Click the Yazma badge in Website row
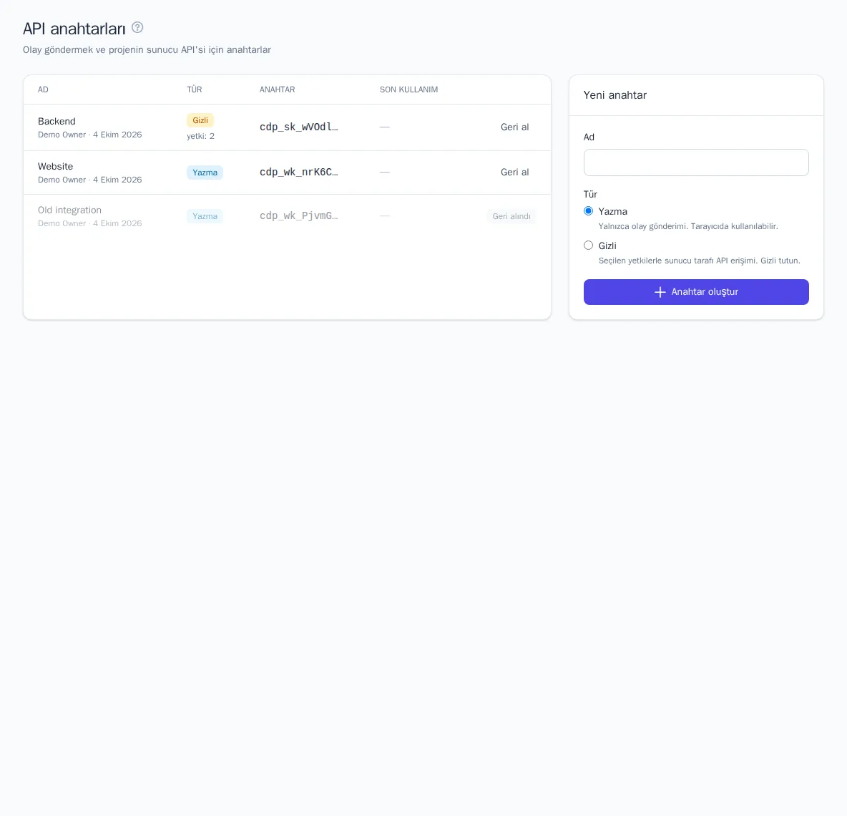 tap(205, 173)
